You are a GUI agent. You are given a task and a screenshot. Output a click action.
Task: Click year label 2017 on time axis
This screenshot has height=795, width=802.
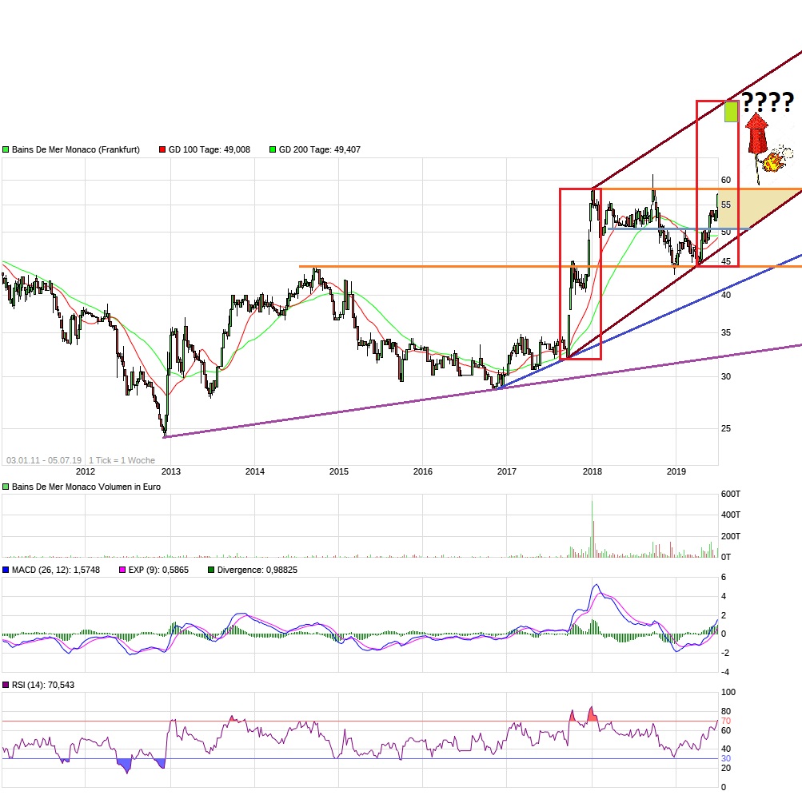(x=506, y=472)
